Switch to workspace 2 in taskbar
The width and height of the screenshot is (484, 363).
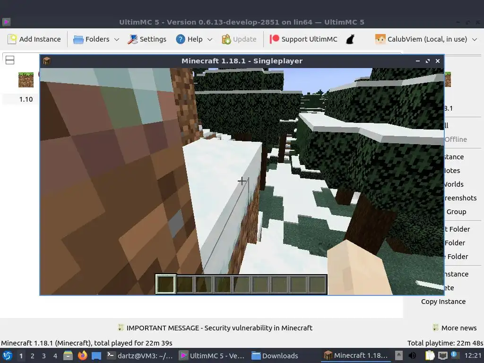33,356
